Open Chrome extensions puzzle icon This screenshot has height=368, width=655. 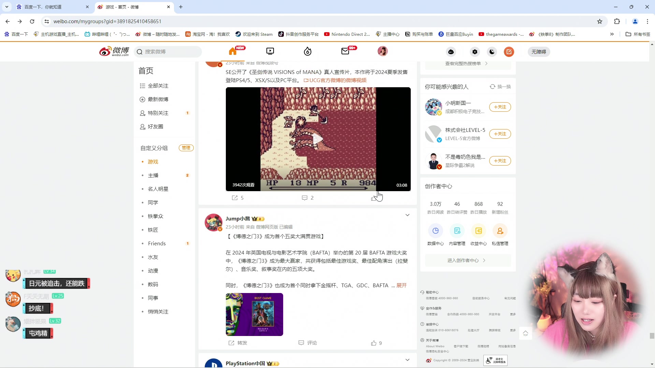tap(617, 21)
